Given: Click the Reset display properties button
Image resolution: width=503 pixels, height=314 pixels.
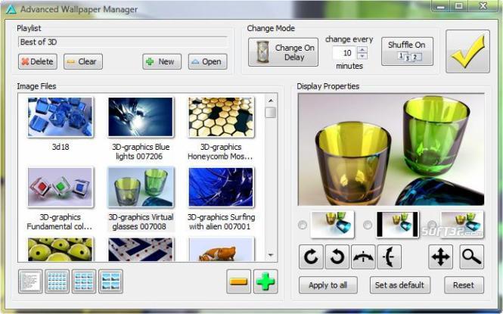Looking at the screenshot, I should (464, 284).
